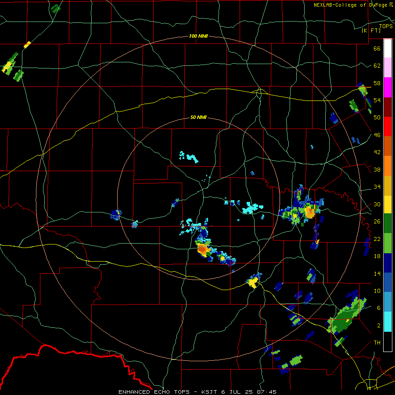Click the legend value 46
The width and height of the screenshot is (395, 395).
click(377, 135)
